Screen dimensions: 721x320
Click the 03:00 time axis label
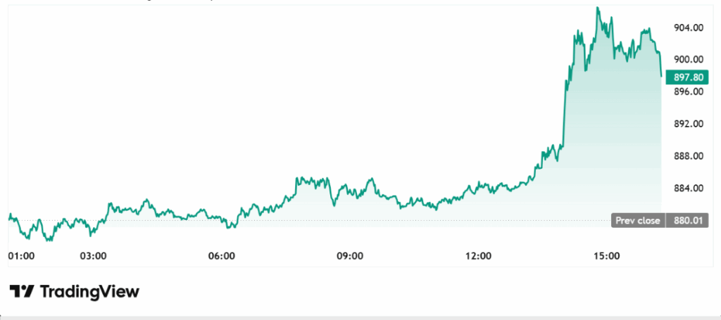pyautogui.click(x=93, y=256)
